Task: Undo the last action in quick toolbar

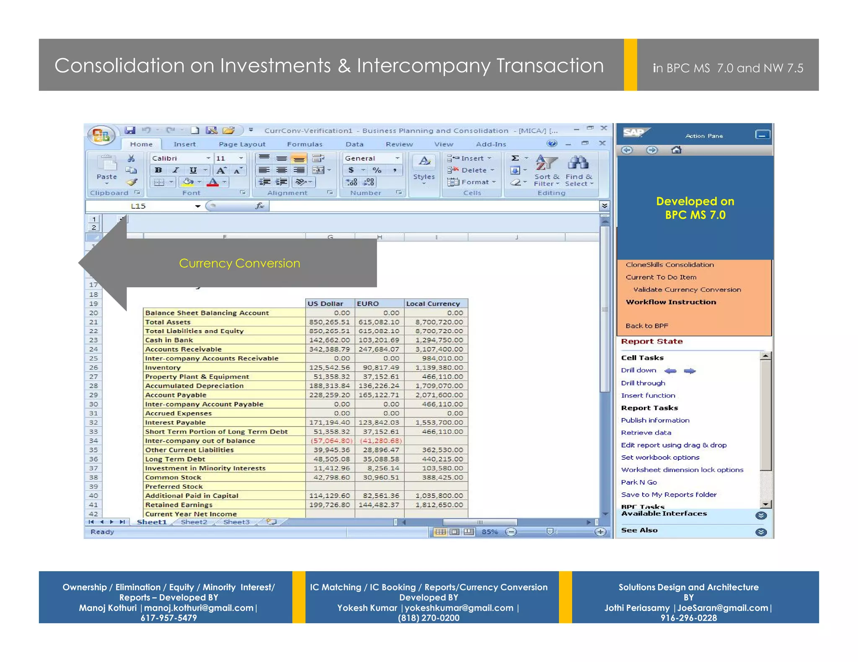Action: [146, 130]
